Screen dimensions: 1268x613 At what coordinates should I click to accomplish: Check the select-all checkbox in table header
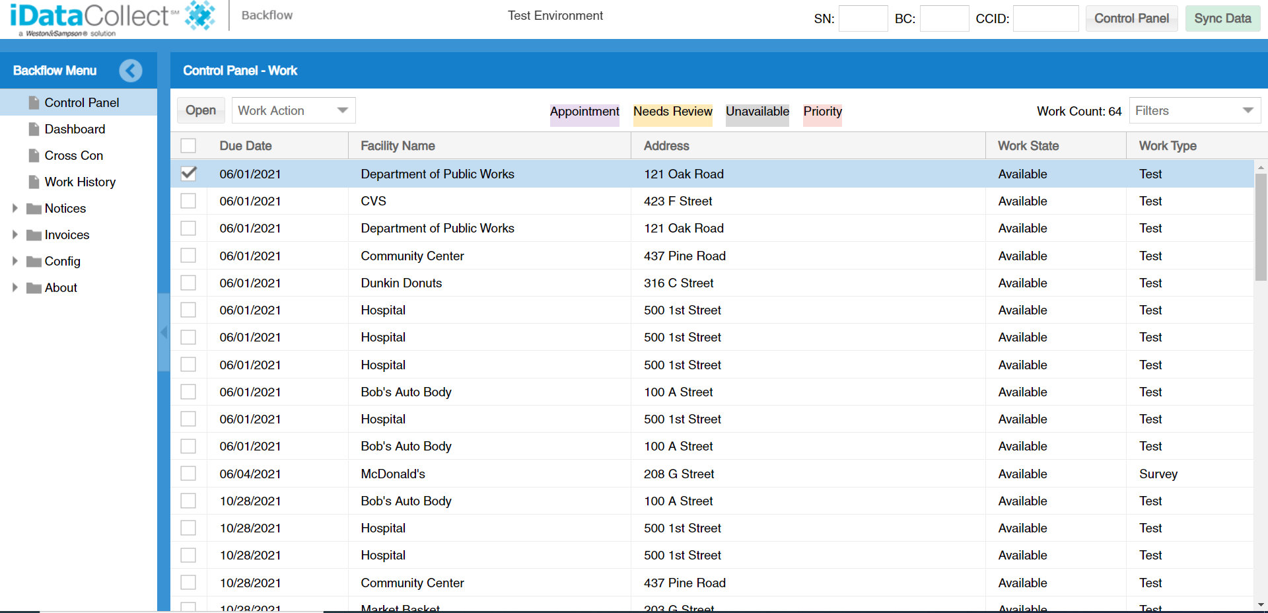(188, 145)
